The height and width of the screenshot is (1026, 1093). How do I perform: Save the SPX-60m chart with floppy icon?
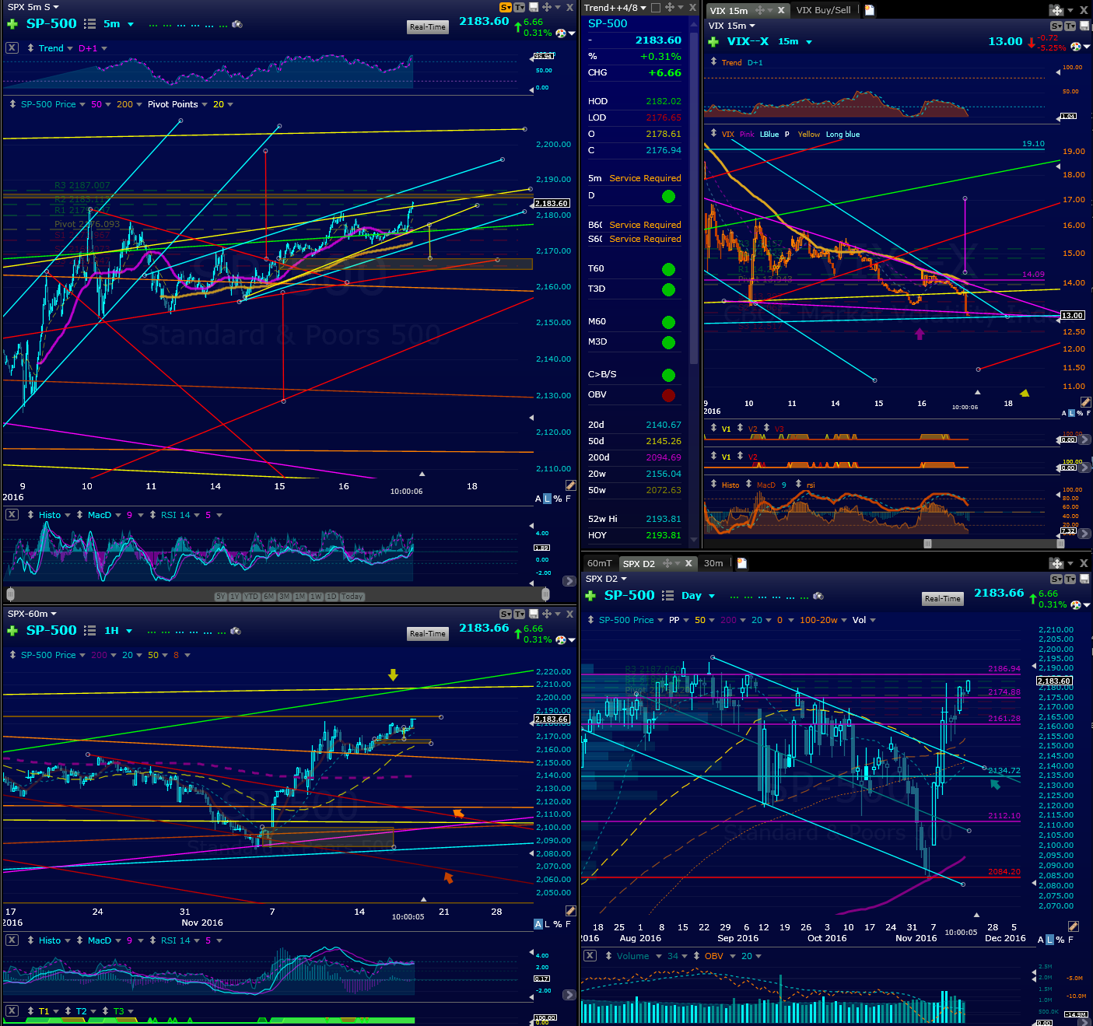(533, 614)
